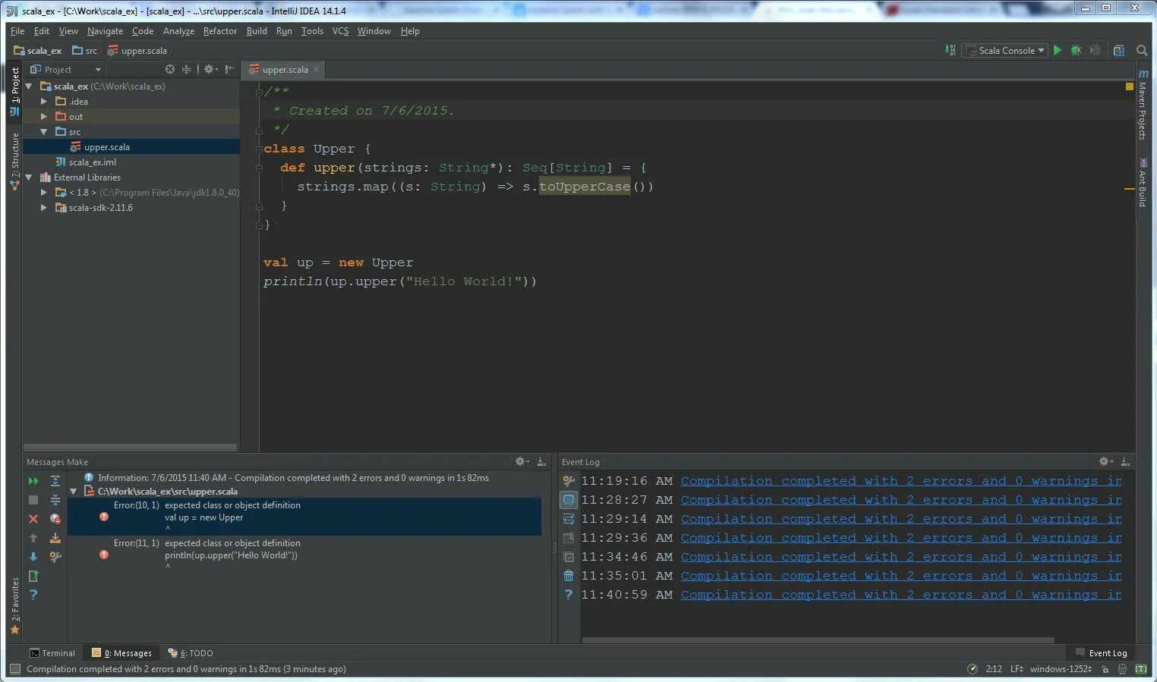Click the Rerun green double-arrow in Messages
The width and height of the screenshot is (1157, 682).
(33, 481)
